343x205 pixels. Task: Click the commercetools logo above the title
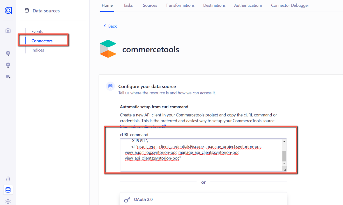pos(108,49)
